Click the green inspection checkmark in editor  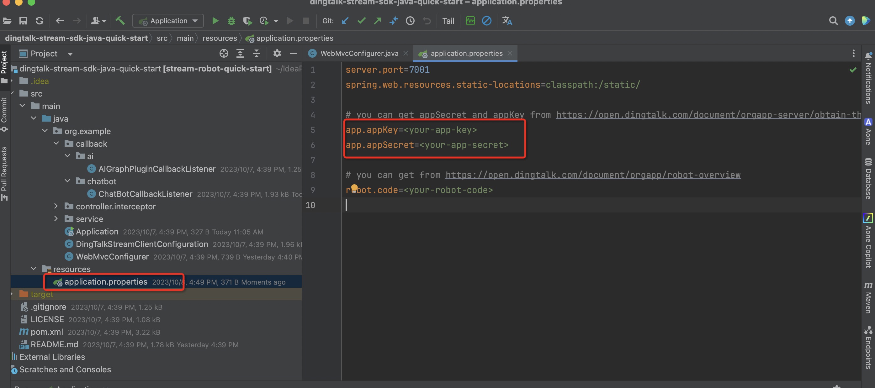853,70
